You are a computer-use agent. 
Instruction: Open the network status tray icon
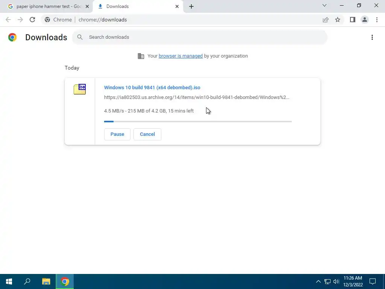[327, 281]
